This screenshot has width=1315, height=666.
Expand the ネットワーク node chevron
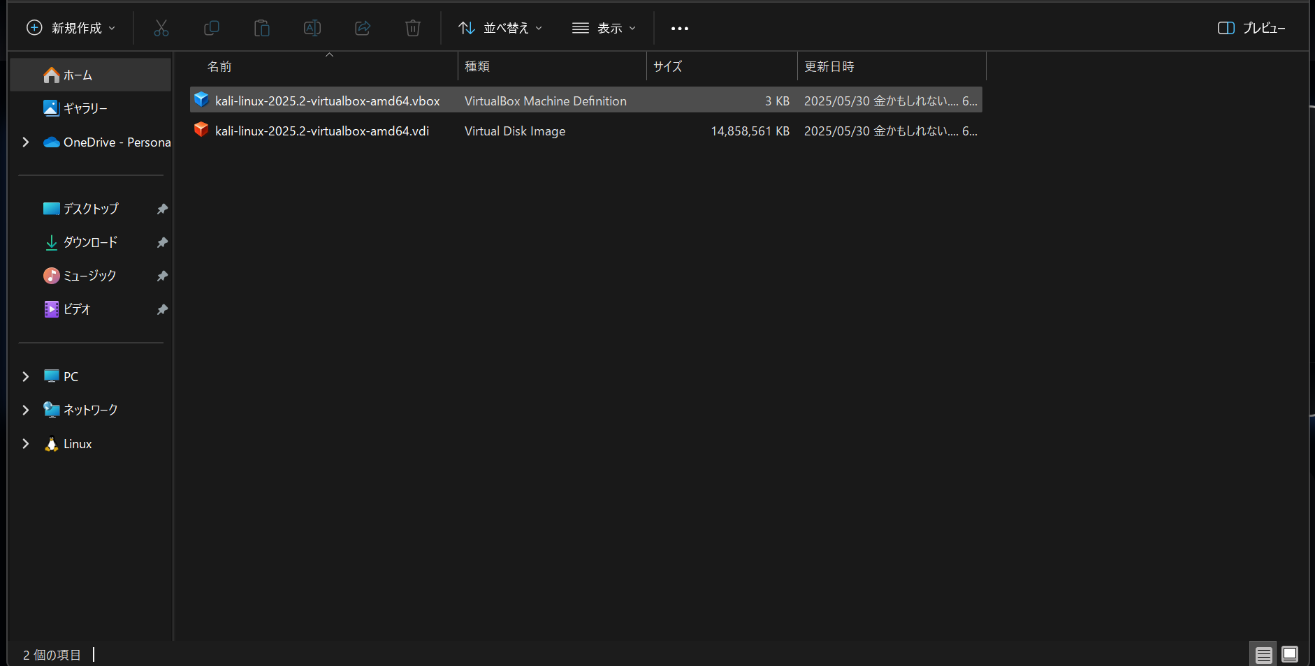(26, 410)
